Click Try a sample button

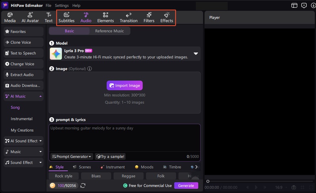coord(110,157)
